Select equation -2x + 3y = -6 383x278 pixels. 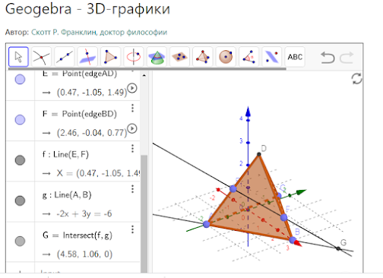[x=84, y=214]
